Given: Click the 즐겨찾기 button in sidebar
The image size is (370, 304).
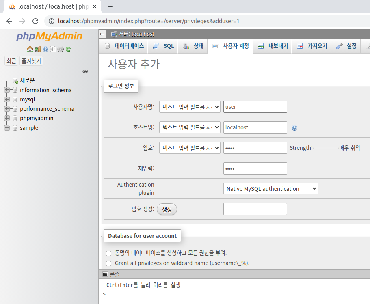Looking at the screenshot, I should coord(31,61).
